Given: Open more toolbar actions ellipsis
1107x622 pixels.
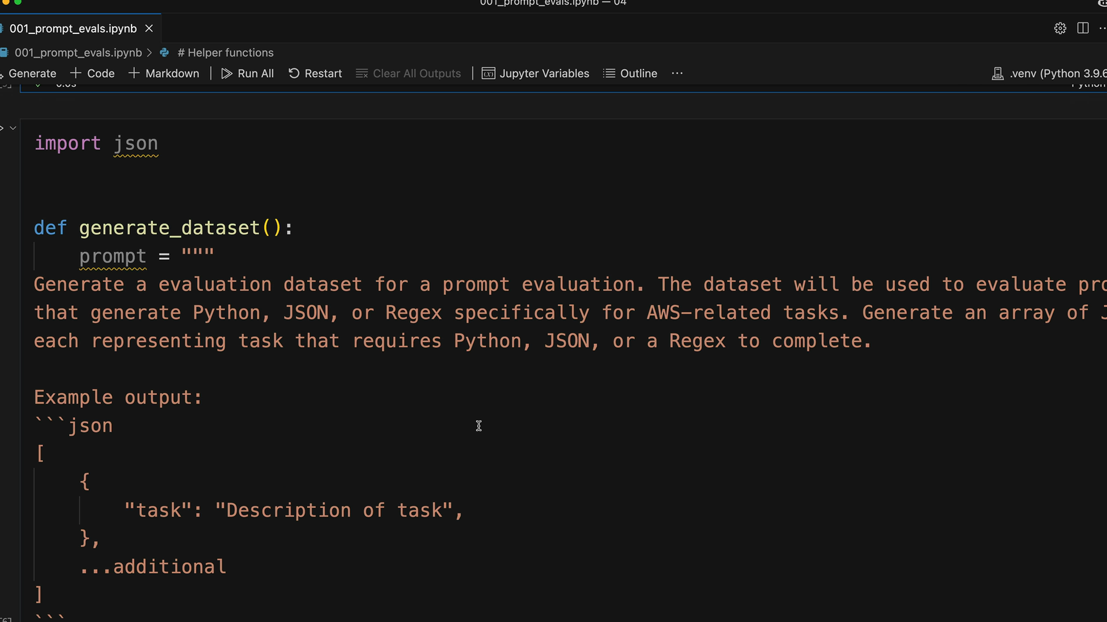Looking at the screenshot, I should coord(677,73).
